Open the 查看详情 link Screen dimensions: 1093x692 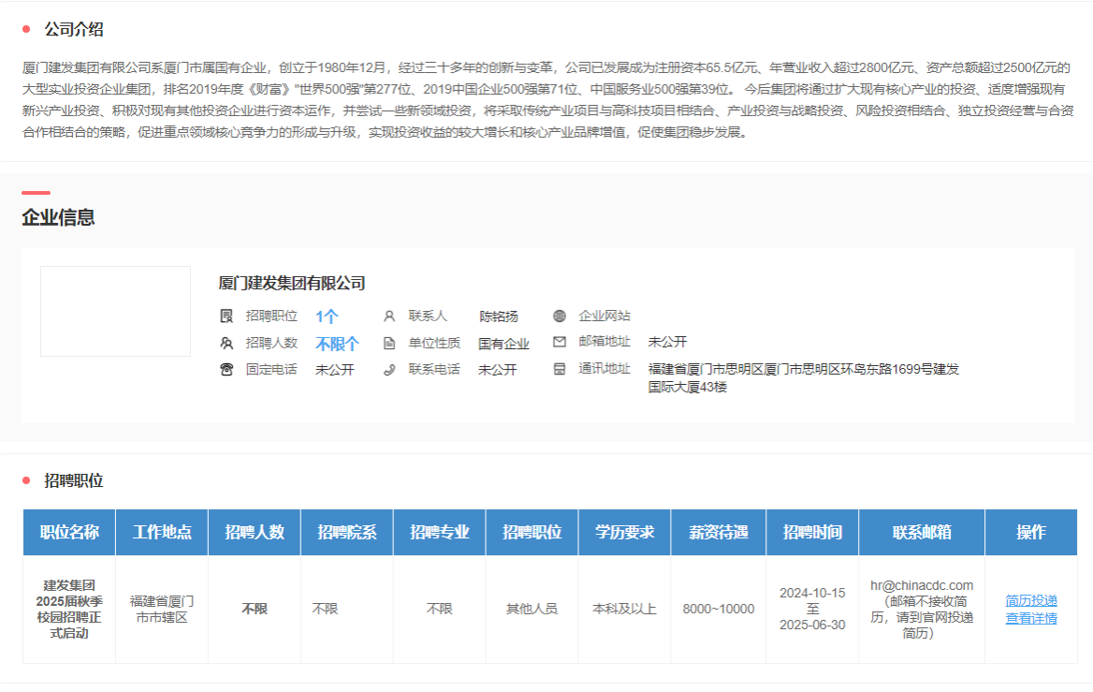pos(1031,618)
